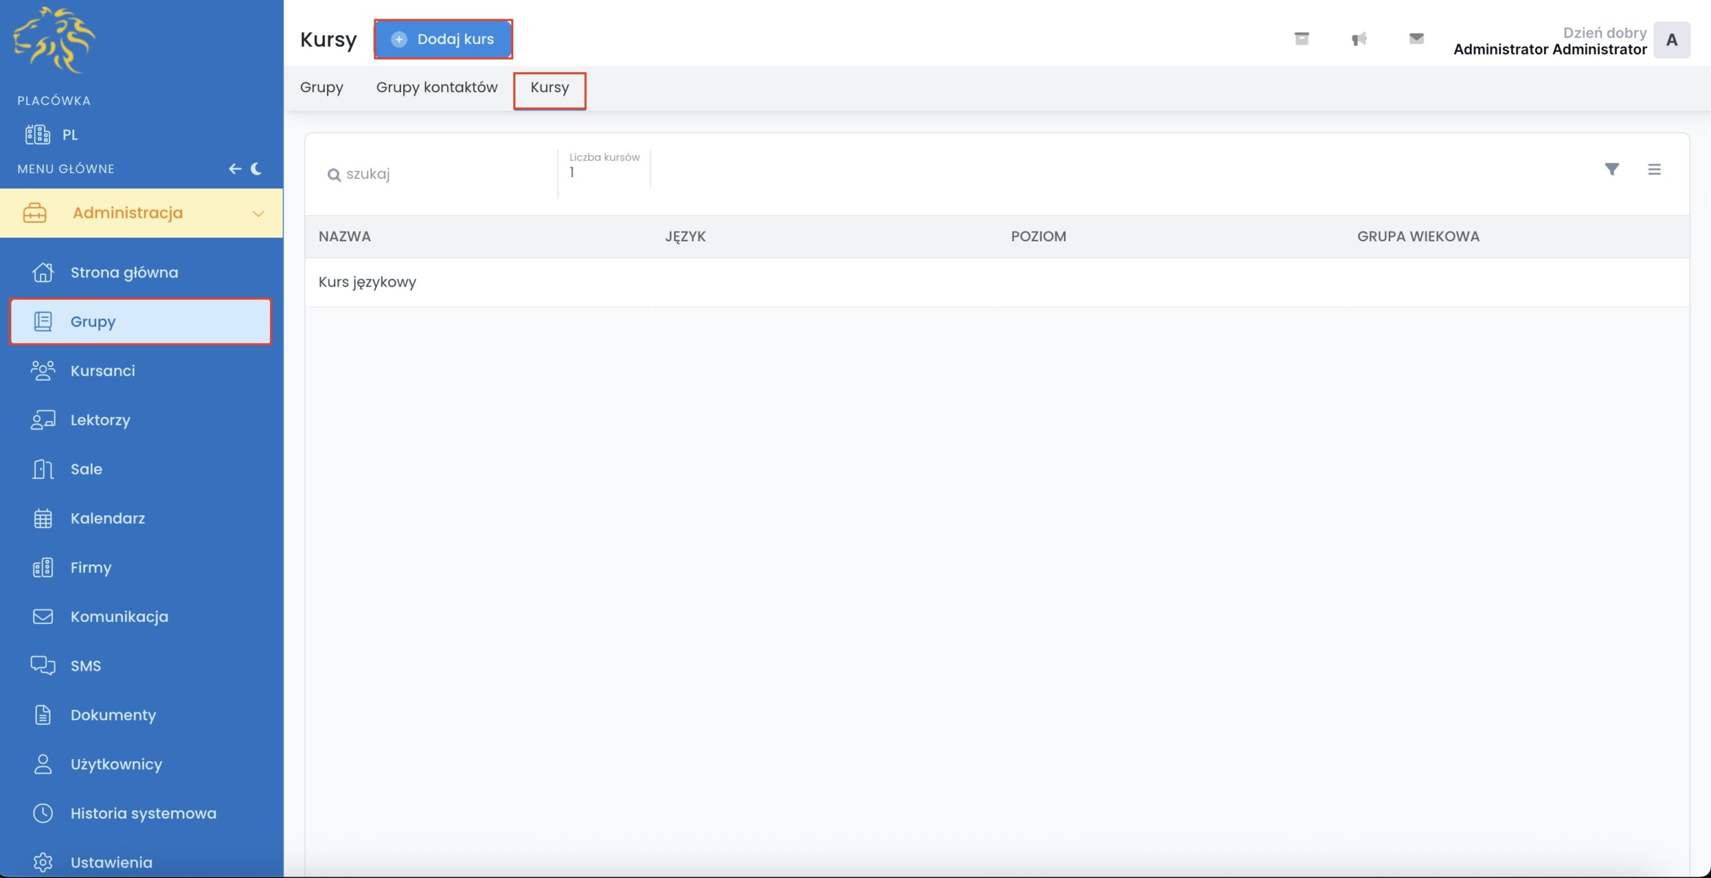The image size is (1711, 878).
Task: Click the lion logo in sidebar
Action: coord(54,39)
